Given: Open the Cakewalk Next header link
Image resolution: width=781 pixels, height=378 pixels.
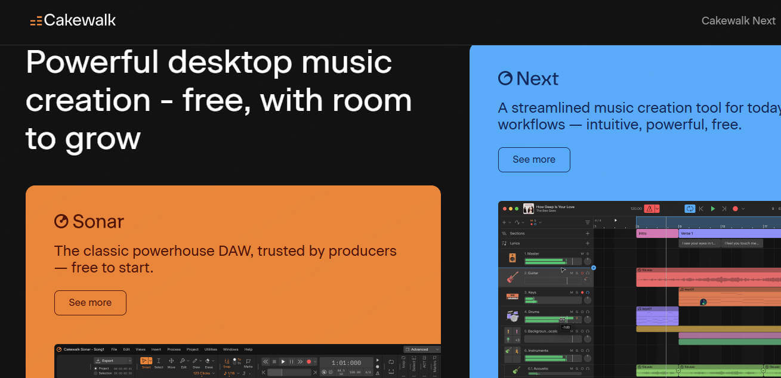Looking at the screenshot, I should (x=738, y=20).
